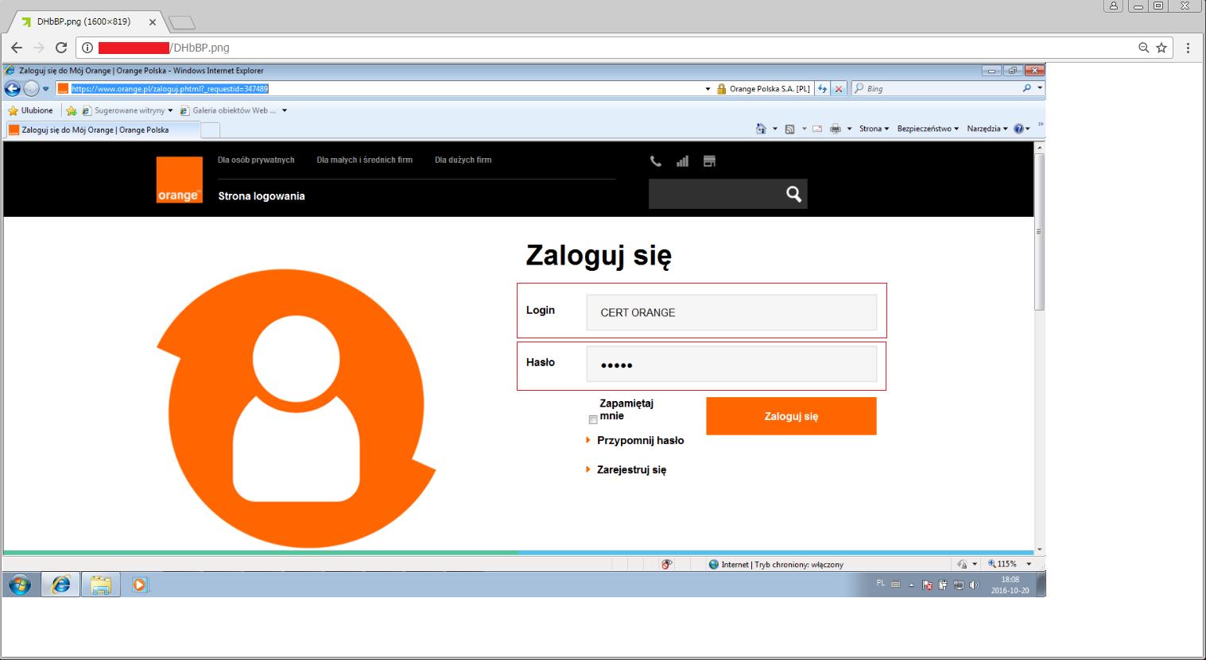This screenshot has width=1206, height=660.
Task: Close the DHbBP.png Chrome tab
Action: tap(153, 22)
